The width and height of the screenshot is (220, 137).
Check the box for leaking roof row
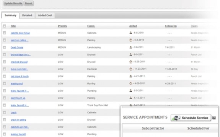tap(5, 83)
